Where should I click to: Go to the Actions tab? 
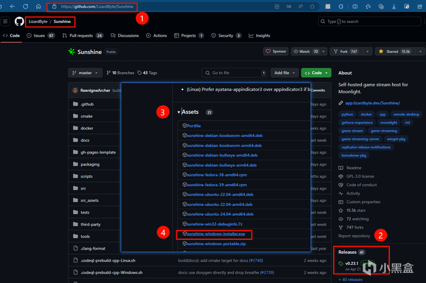[156, 35]
